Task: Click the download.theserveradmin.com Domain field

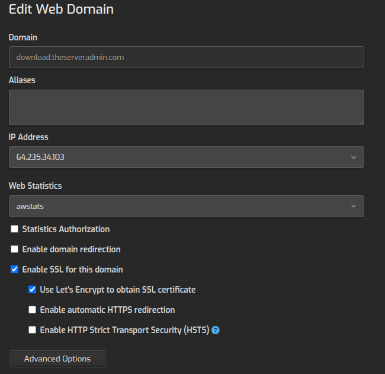Action: (x=186, y=58)
